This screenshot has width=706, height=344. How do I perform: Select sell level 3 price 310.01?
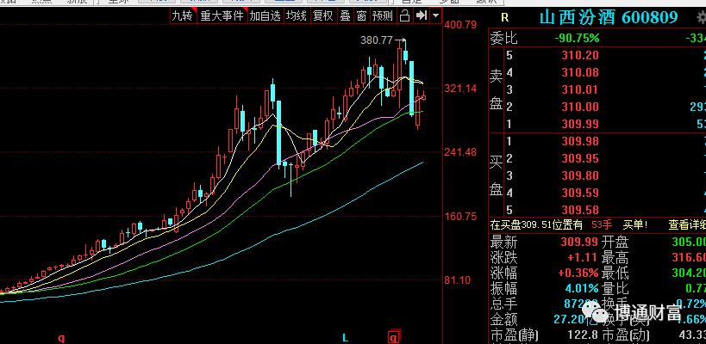(x=580, y=89)
